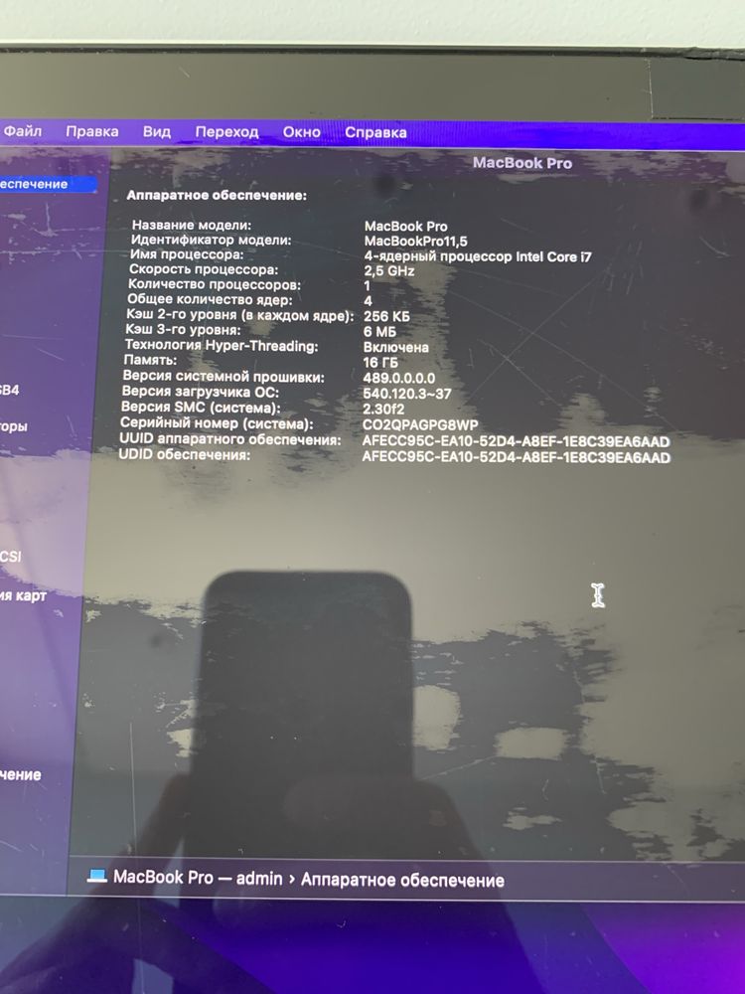Screen dimensions: 745x994
Task: Click the value in the UDID обеспечения row
Action: coord(516,457)
